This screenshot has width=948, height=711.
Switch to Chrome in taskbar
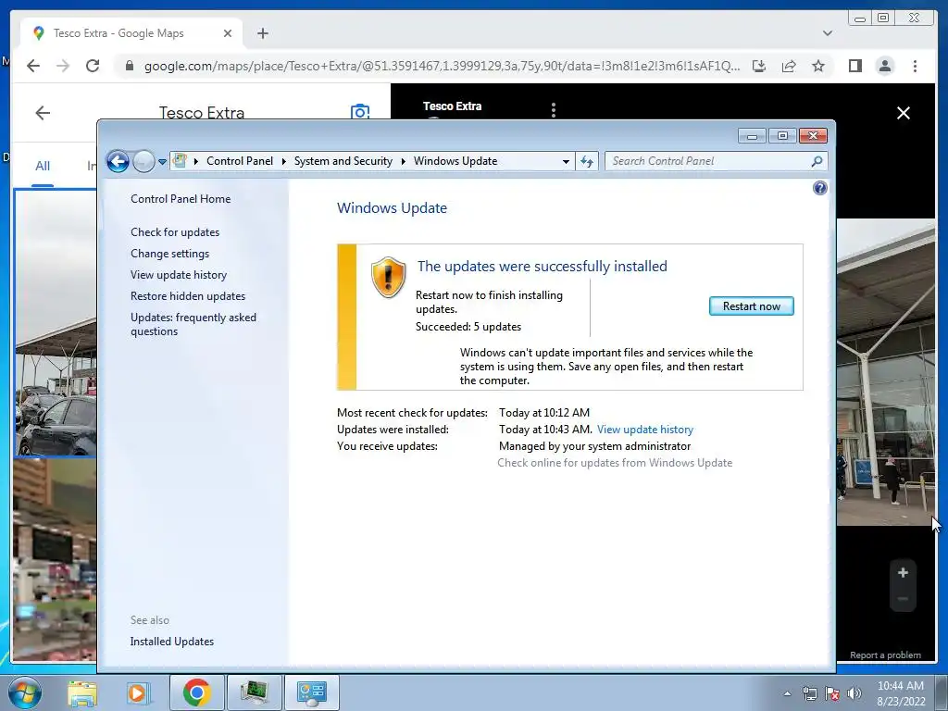point(196,692)
